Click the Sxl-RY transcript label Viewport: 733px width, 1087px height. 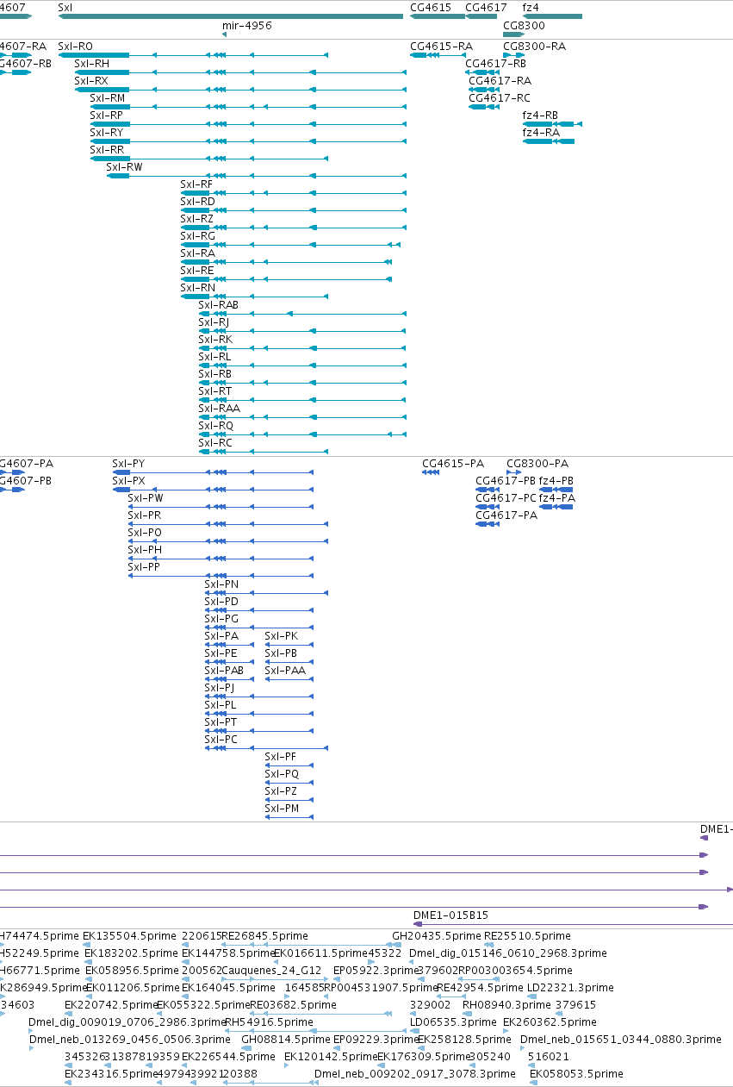coord(107,133)
